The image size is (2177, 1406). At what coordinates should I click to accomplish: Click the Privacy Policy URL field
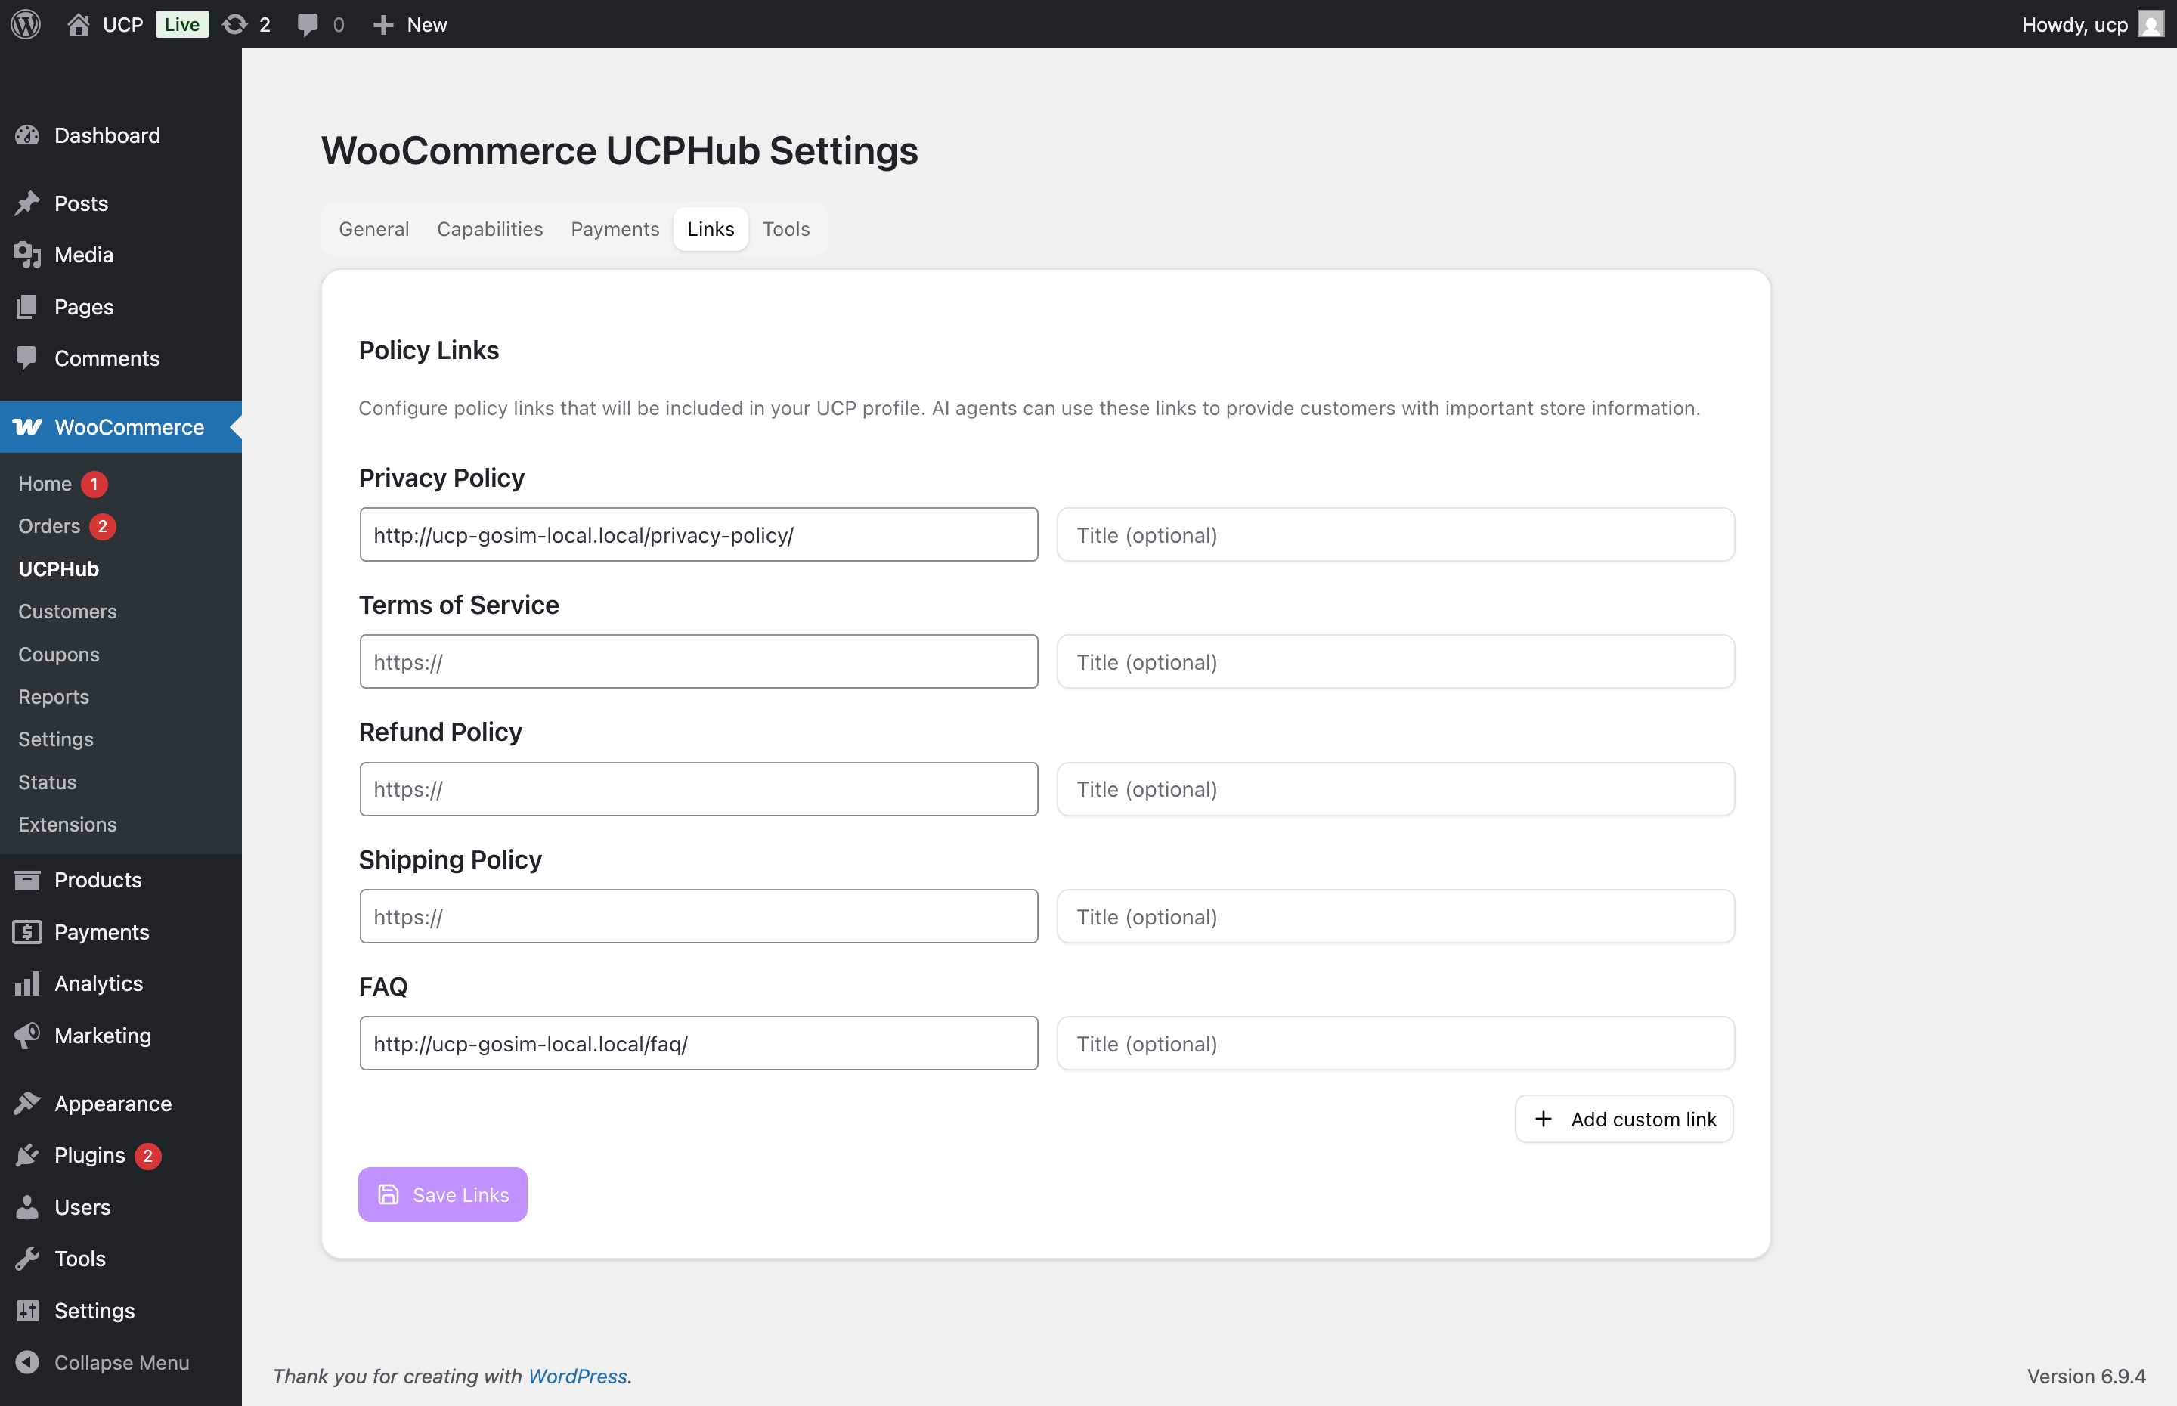click(x=698, y=535)
